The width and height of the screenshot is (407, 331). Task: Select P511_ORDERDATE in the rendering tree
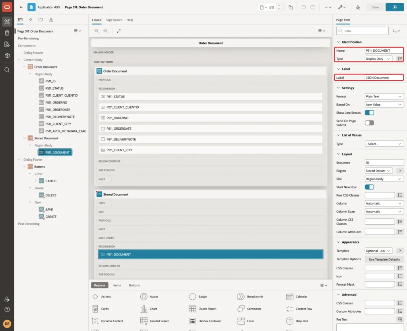(58, 110)
